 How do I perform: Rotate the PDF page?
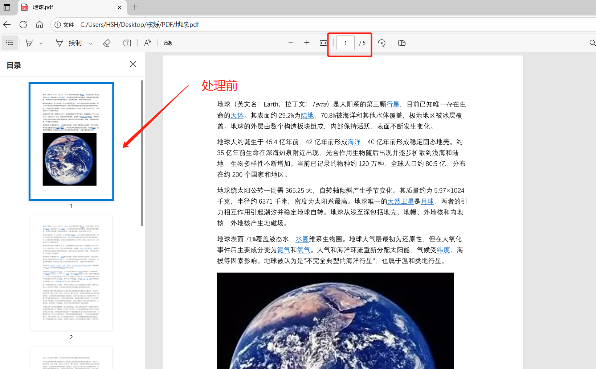(381, 42)
